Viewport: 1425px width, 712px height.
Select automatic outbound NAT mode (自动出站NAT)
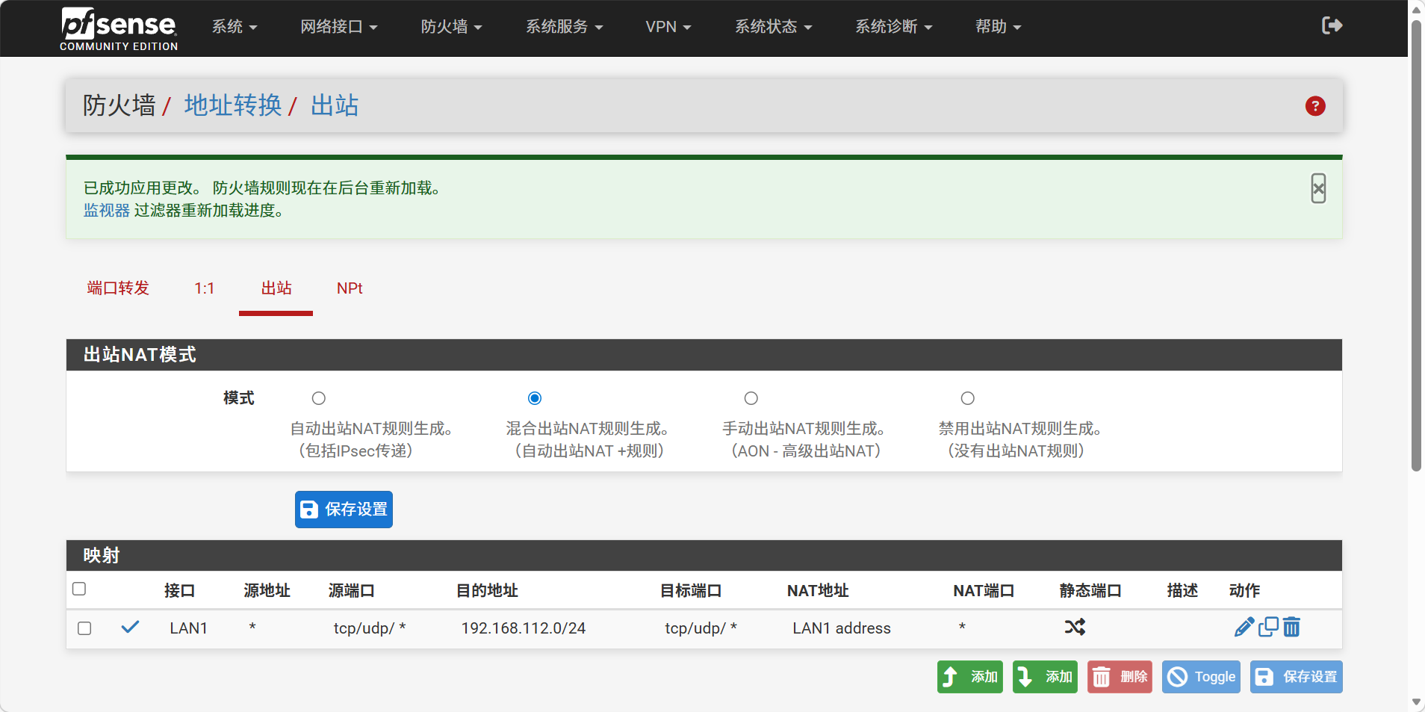coord(319,398)
